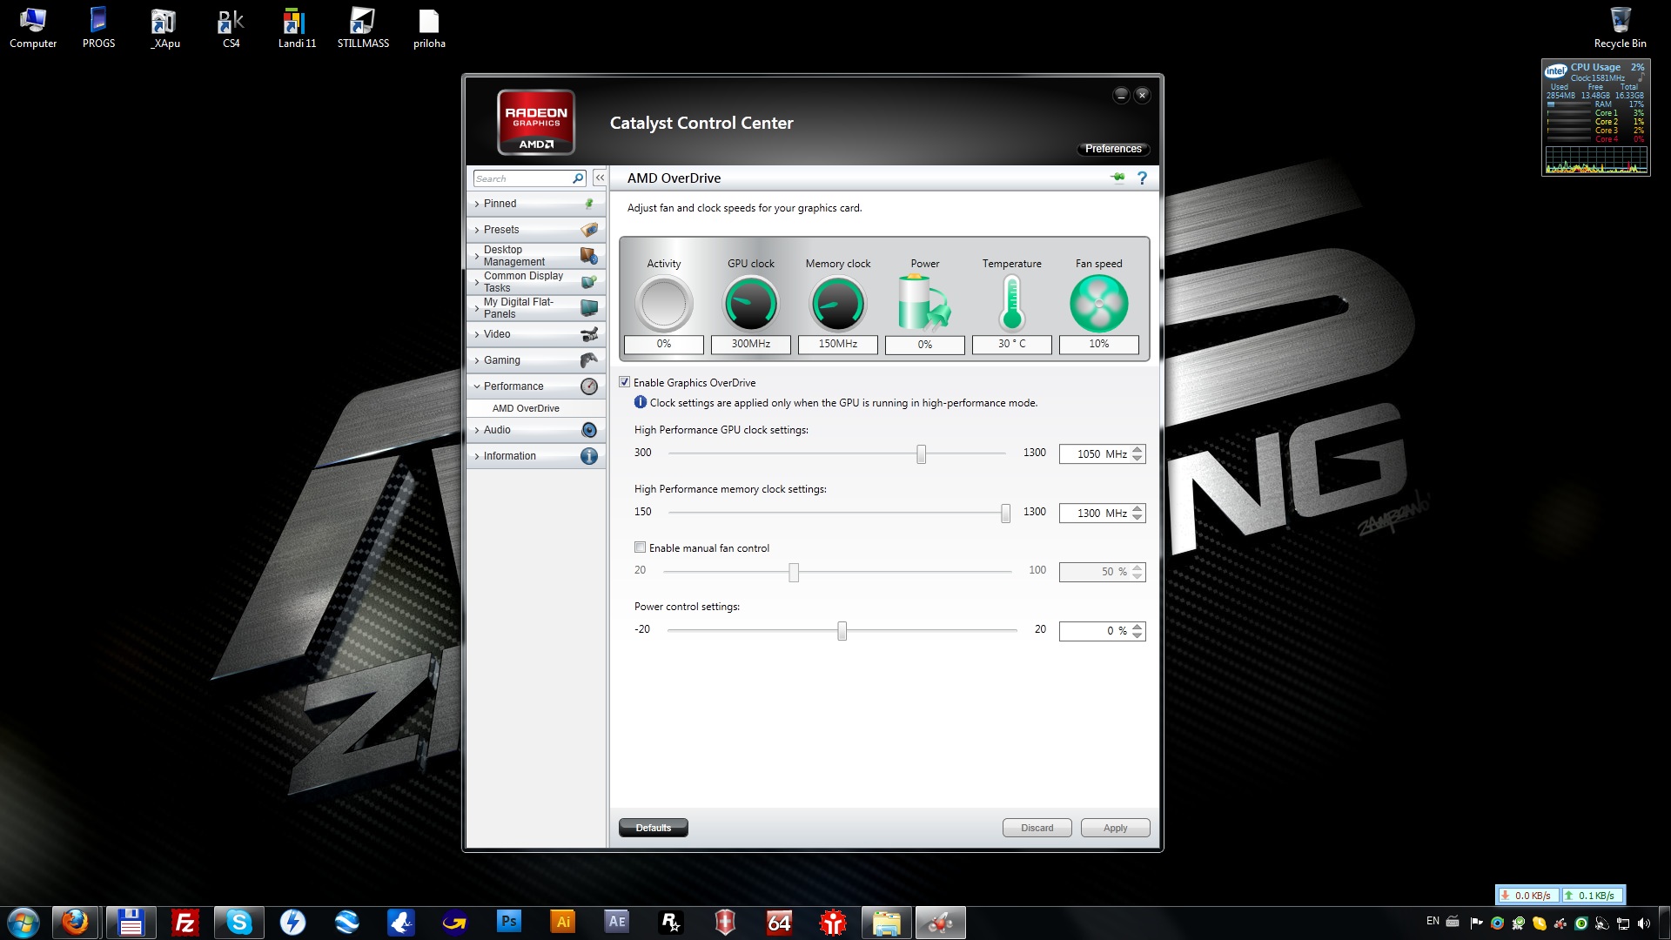The height and width of the screenshot is (940, 1671).
Task: Expand the Audio section
Action: [536, 430]
